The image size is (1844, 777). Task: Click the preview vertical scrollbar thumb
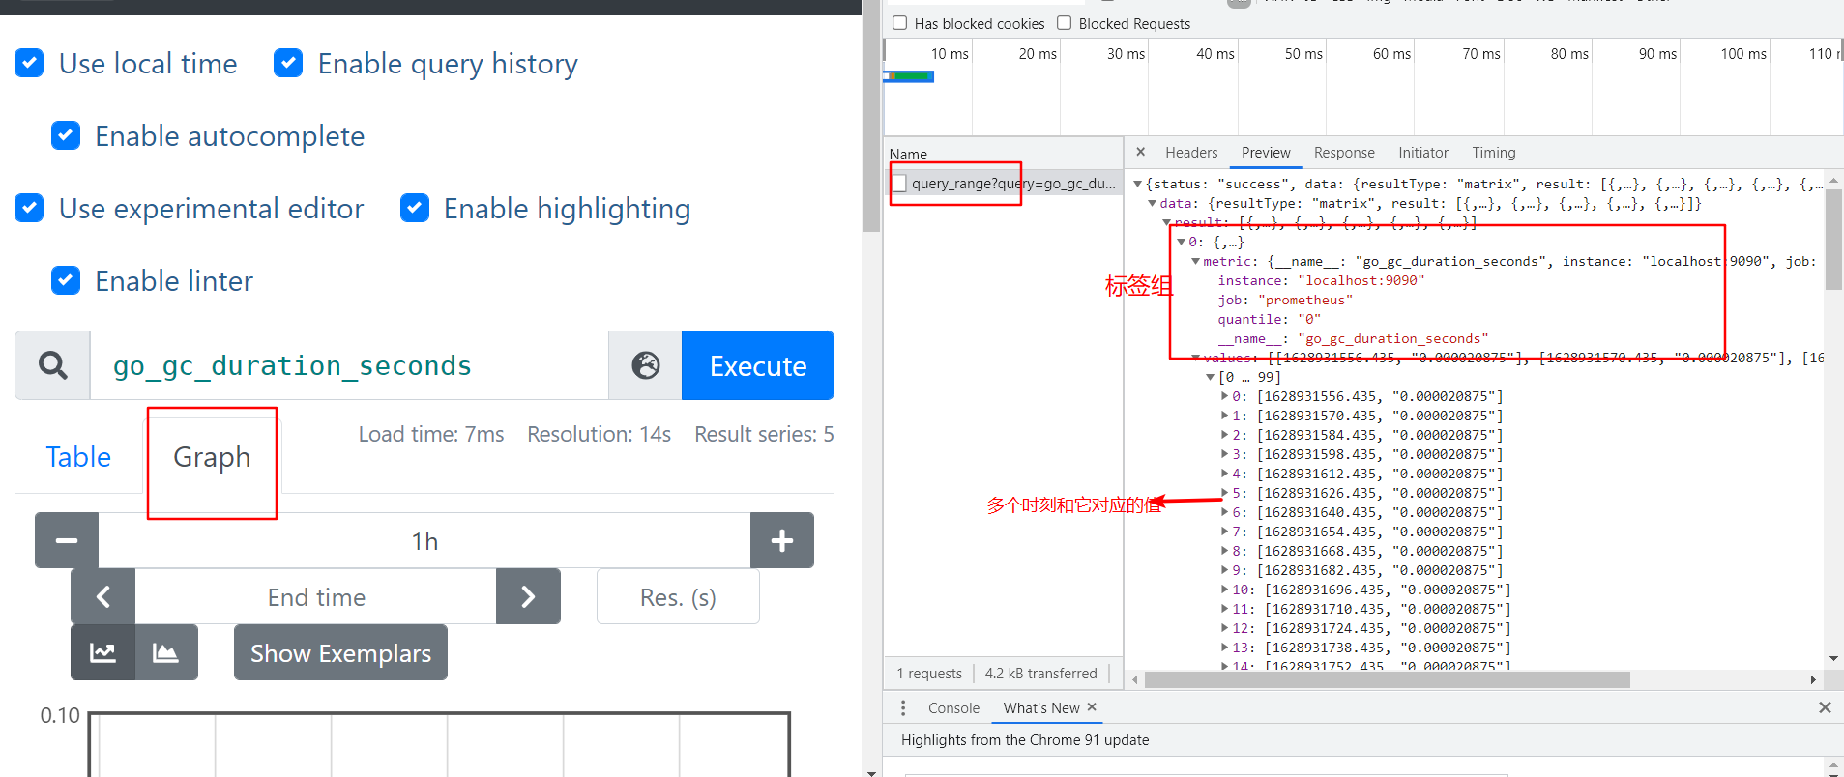[x=1833, y=239]
